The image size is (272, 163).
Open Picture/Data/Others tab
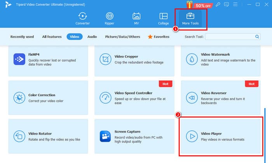point(122,37)
